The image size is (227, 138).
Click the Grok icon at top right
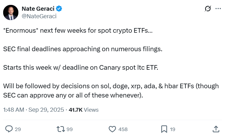tap(208, 9)
